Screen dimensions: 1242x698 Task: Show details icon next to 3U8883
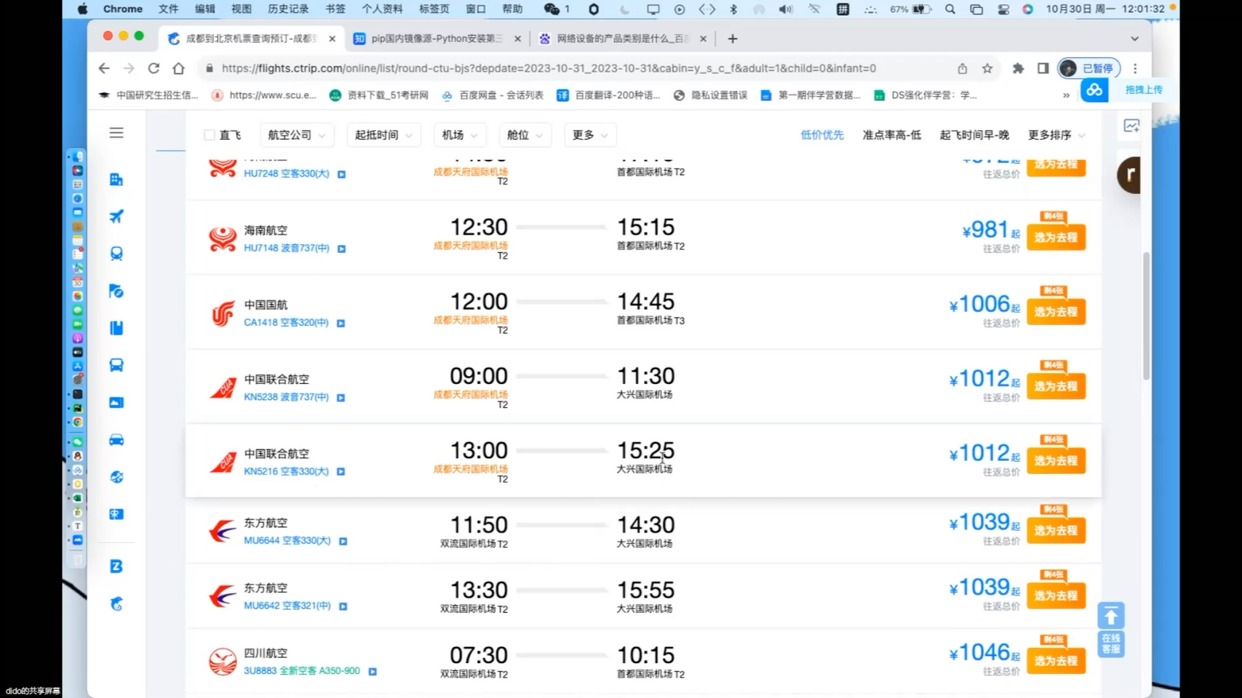[372, 672]
